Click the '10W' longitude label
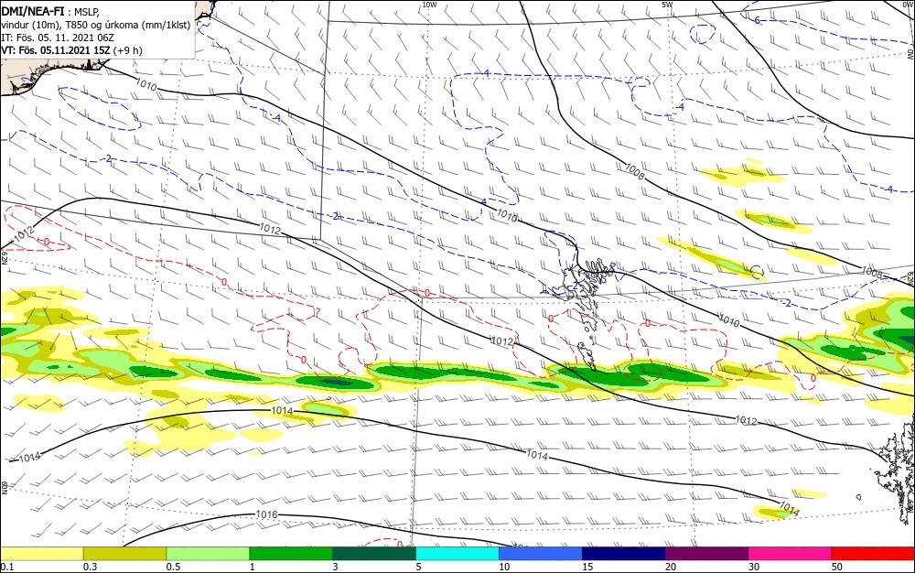Image resolution: width=915 pixels, height=573 pixels. pyautogui.click(x=429, y=5)
